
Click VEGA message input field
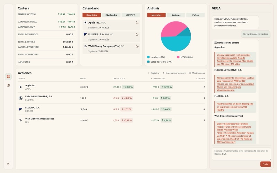241,154
